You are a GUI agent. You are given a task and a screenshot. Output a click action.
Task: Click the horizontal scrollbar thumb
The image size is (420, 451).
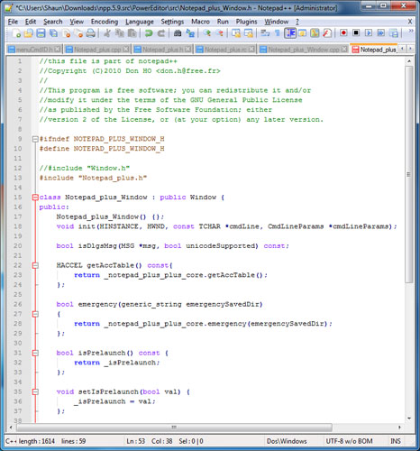click(x=174, y=428)
